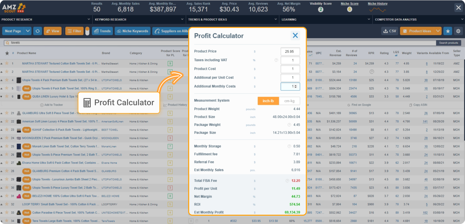Click the green score badge 7 for Monark Linen row
The image size is (465, 224).
coord(170,146)
